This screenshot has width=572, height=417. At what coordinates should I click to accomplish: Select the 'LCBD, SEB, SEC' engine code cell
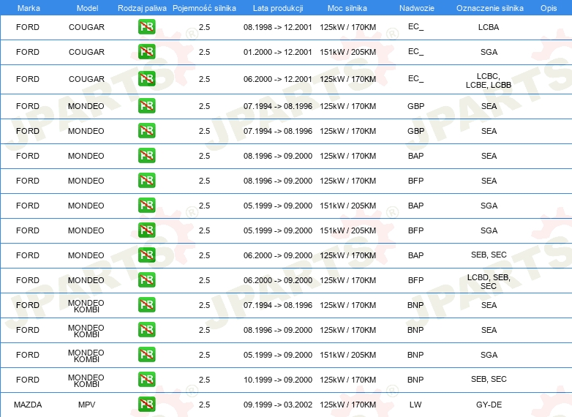pos(489,282)
